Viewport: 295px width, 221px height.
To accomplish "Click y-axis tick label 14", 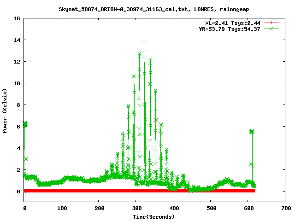I will (x=17, y=40).
